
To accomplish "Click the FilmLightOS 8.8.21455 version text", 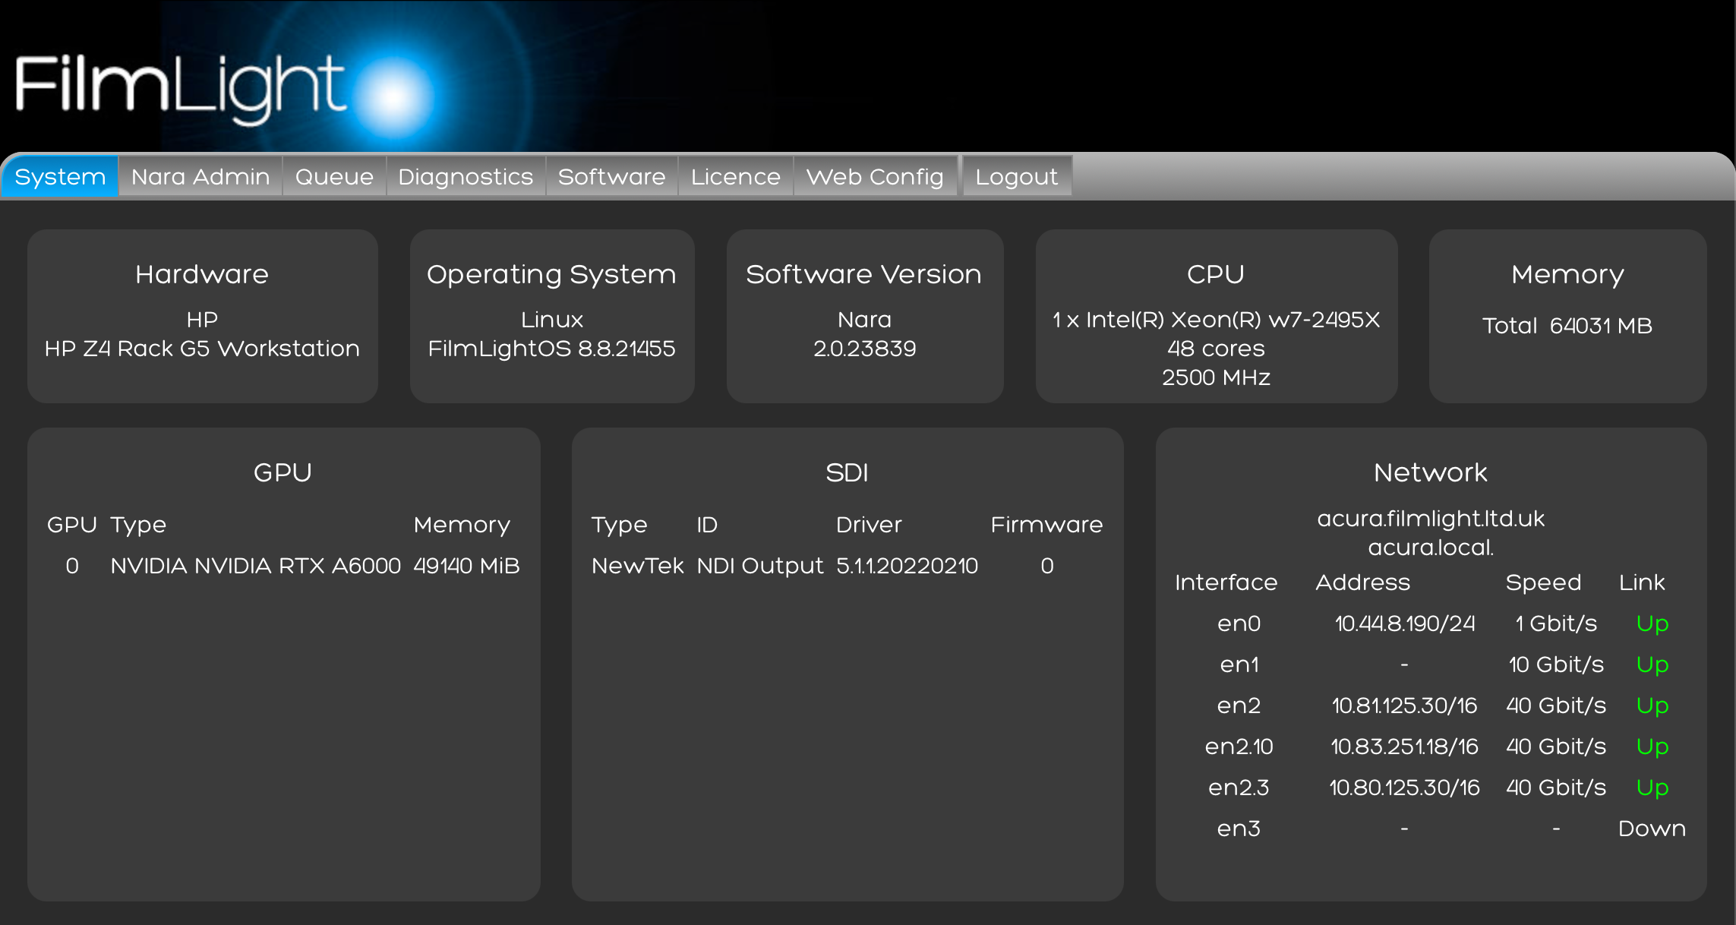I will click(x=551, y=349).
